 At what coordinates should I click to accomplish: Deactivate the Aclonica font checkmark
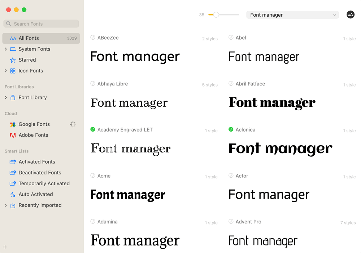click(x=231, y=129)
